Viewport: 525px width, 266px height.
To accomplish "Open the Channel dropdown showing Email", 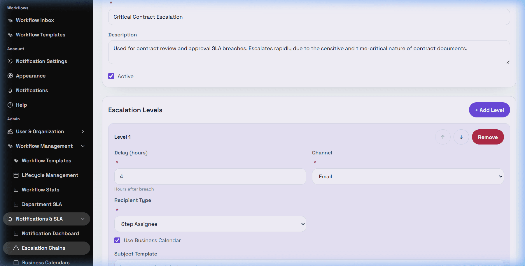I will (408, 177).
